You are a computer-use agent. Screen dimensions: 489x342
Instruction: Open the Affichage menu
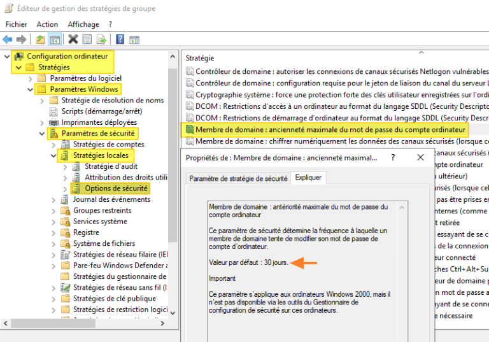click(x=83, y=24)
